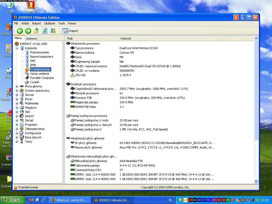
Task: Expand the Zabezpieczenia tree node
Action: pos(17,129)
